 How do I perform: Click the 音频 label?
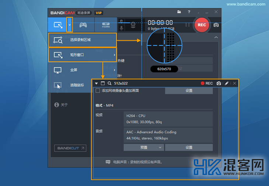pyautogui.click(x=99, y=131)
